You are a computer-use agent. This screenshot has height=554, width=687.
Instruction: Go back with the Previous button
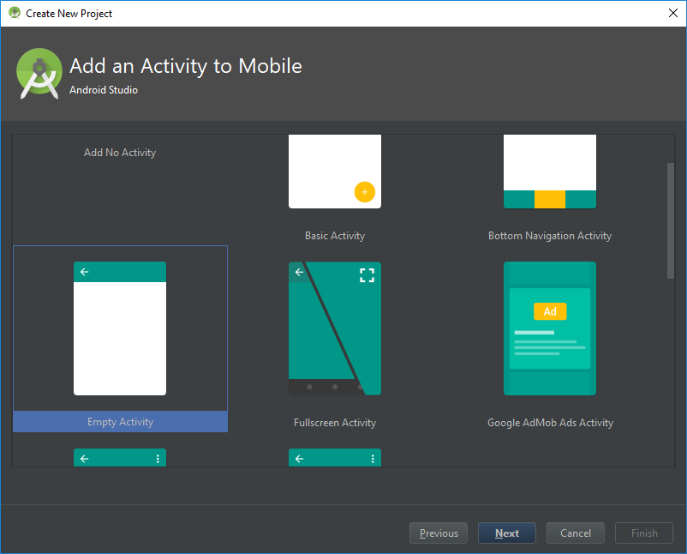click(439, 533)
